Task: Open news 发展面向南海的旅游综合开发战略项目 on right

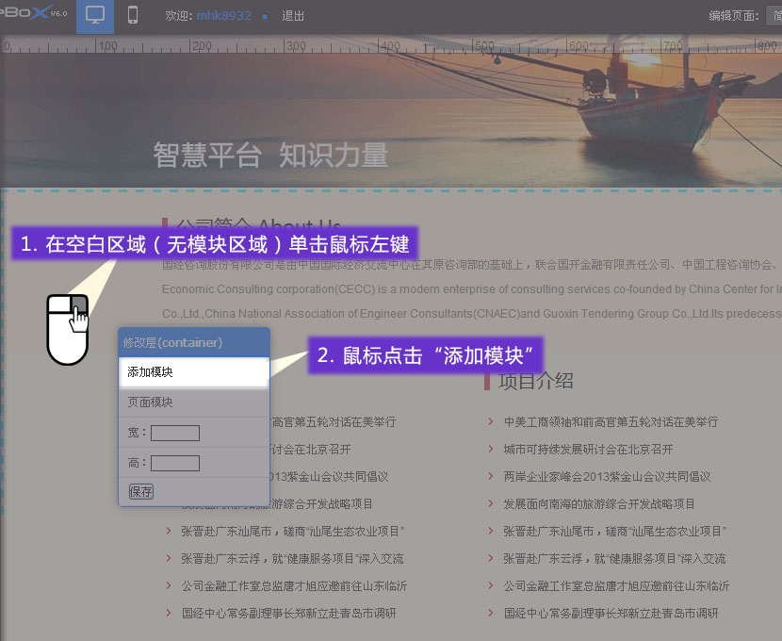Action: tap(598, 504)
